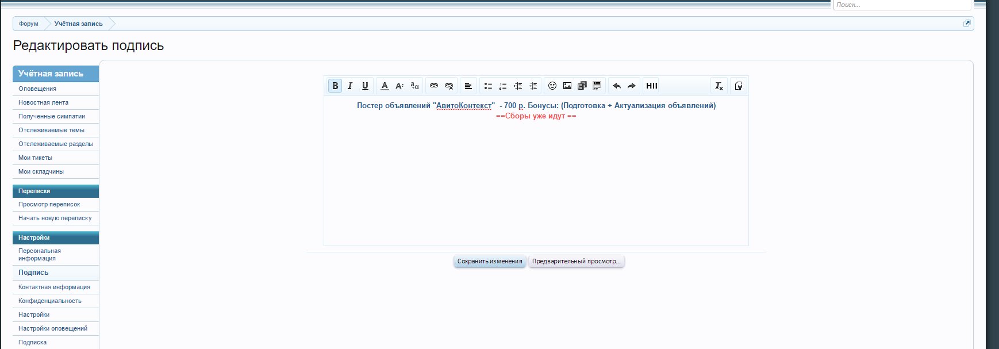This screenshot has height=349, width=999.
Task: Click the Сохранить изменения button
Action: click(x=490, y=262)
